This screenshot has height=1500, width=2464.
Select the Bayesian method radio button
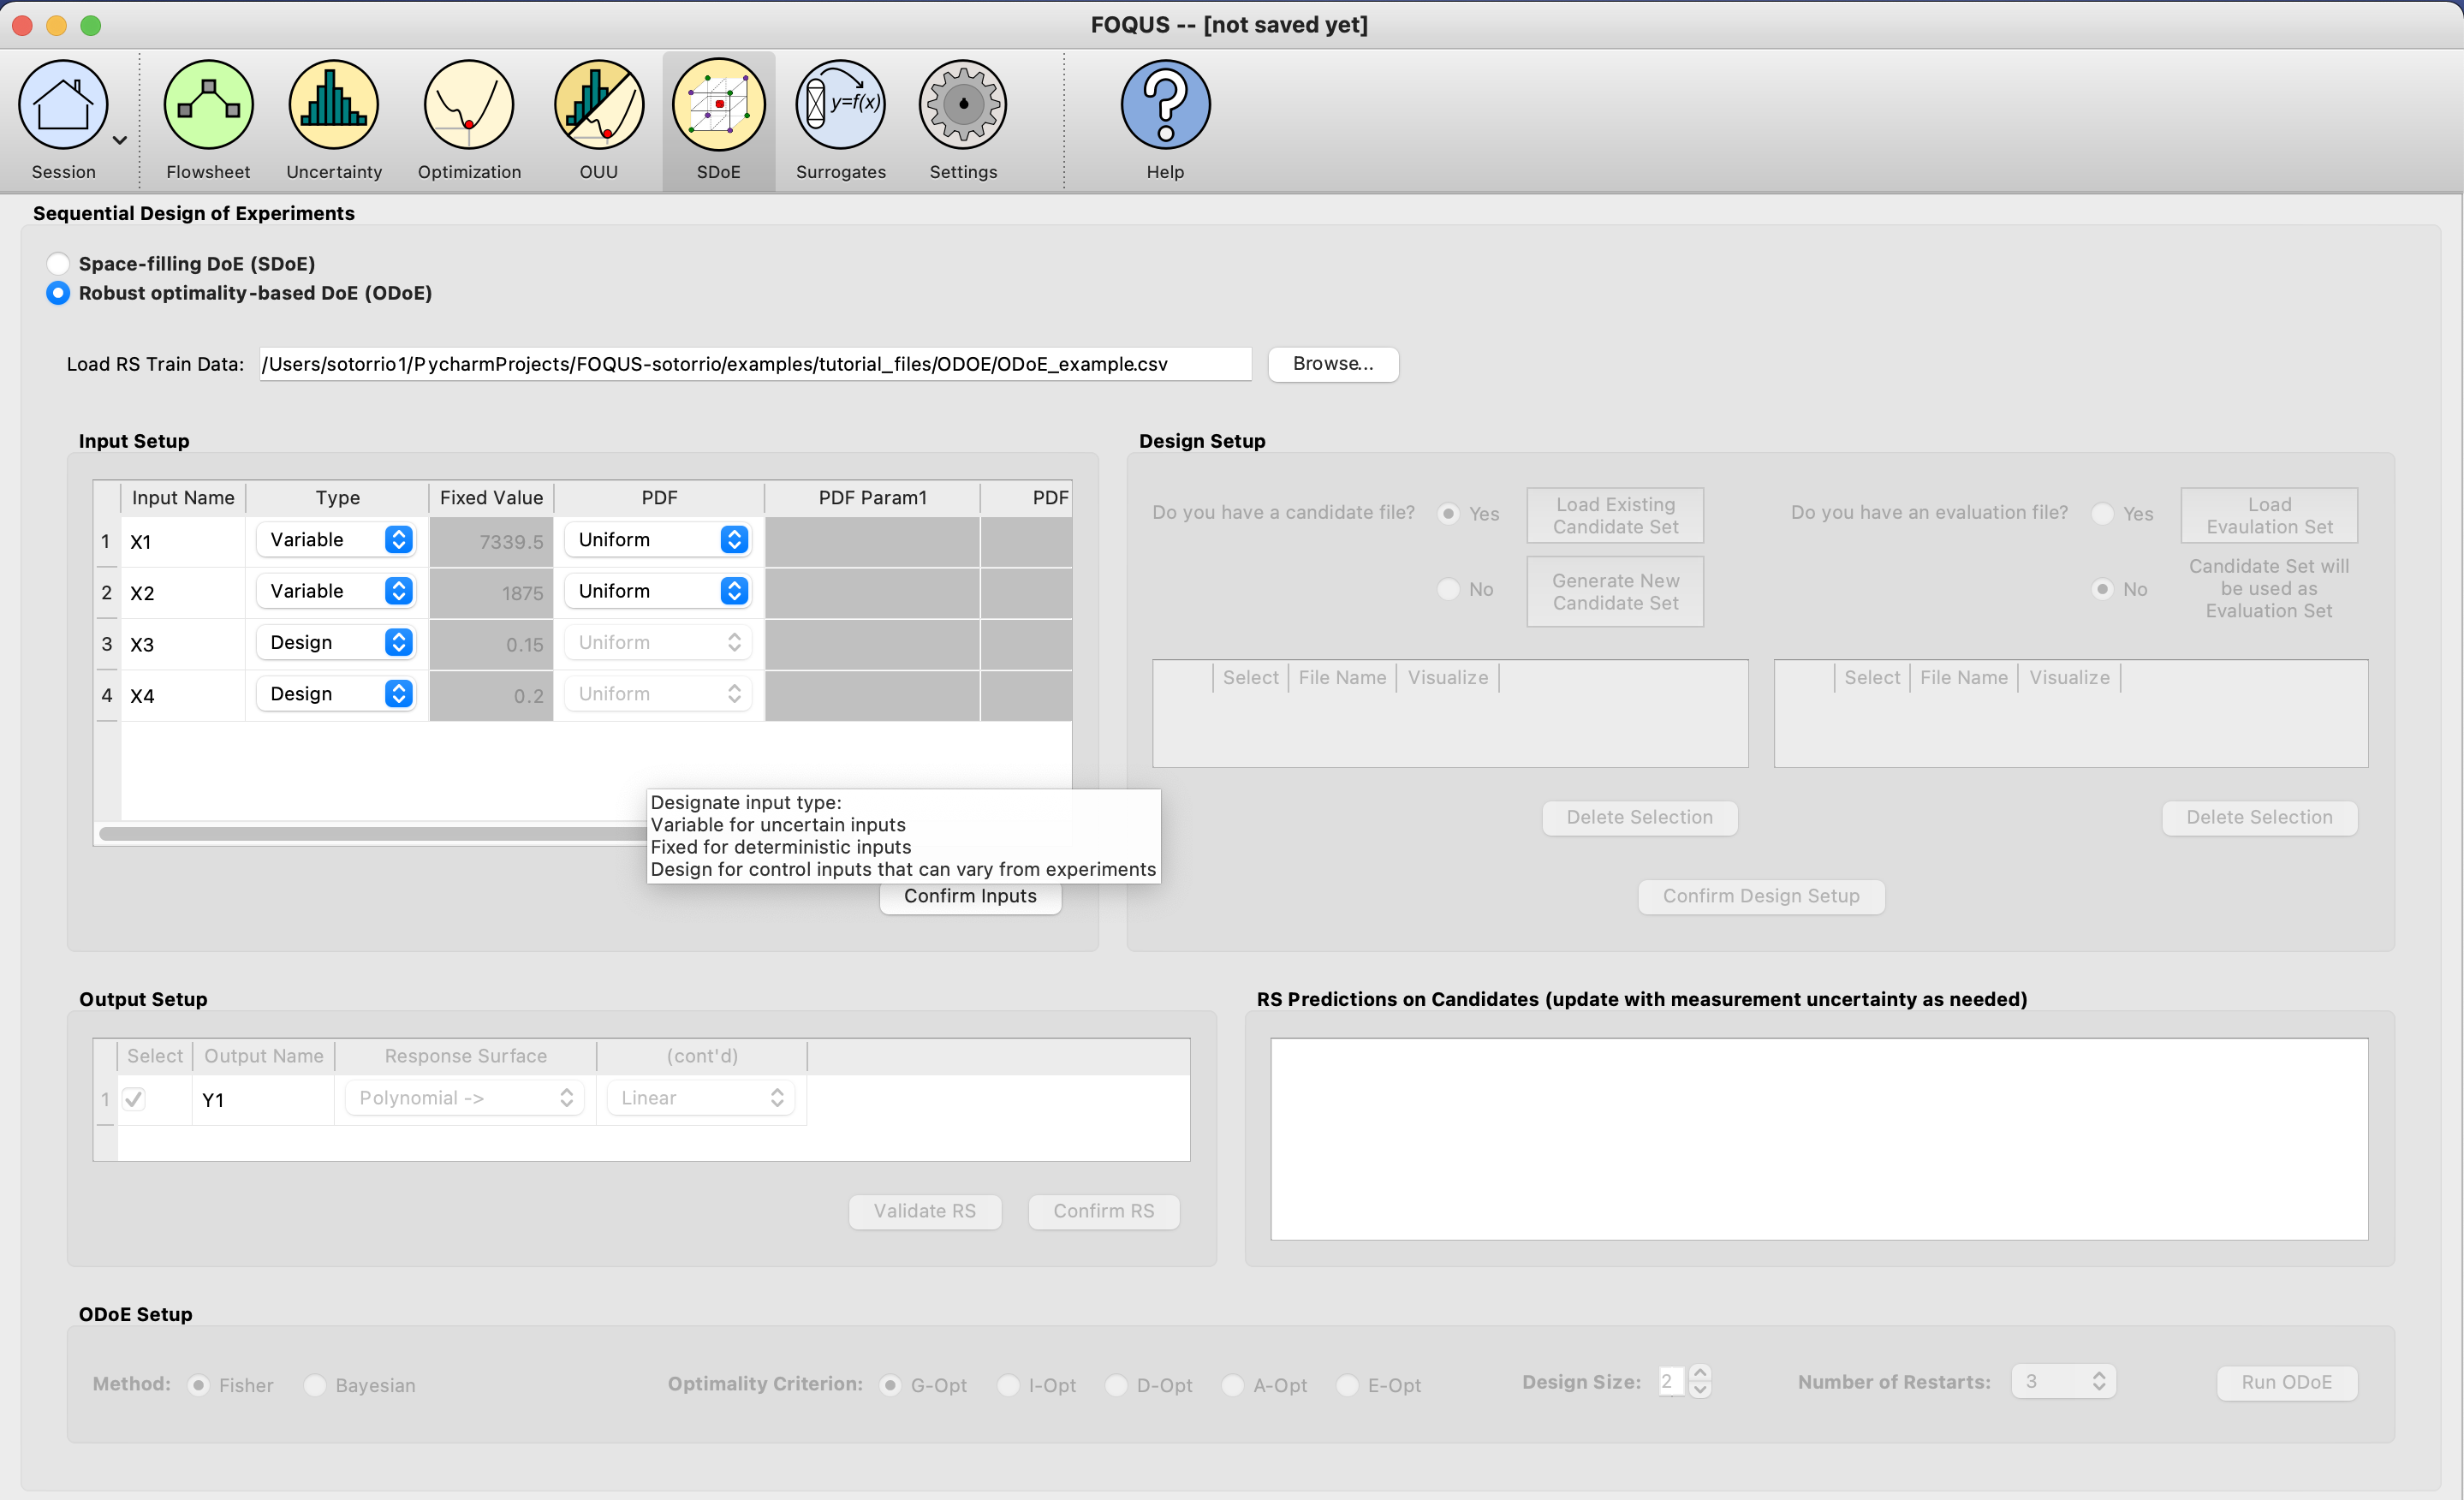click(x=315, y=1385)
